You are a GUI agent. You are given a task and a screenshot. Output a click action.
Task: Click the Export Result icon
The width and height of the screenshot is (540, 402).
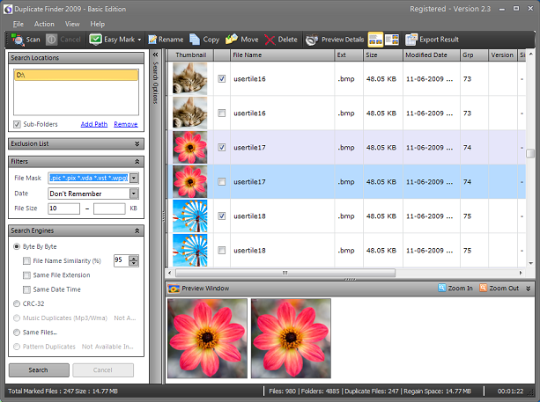pyautogui.click(x=411, y=40)
